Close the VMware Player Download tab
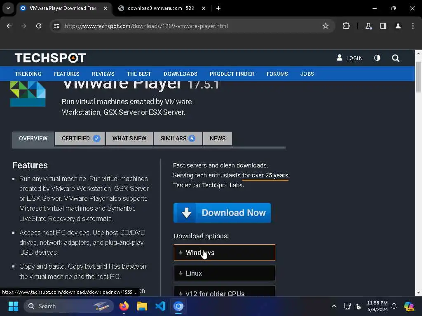This screenshot has width=422, height=316. [x=105, y=8]
